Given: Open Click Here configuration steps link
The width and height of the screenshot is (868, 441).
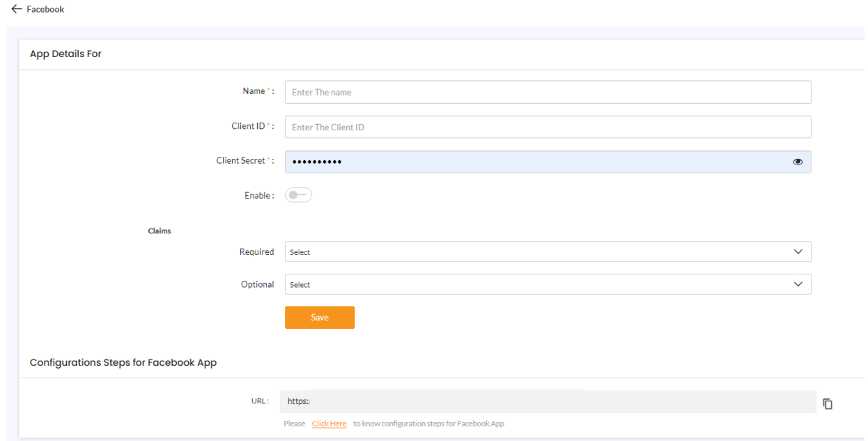Looking at the screenshot, I should [x=328, y=423].
